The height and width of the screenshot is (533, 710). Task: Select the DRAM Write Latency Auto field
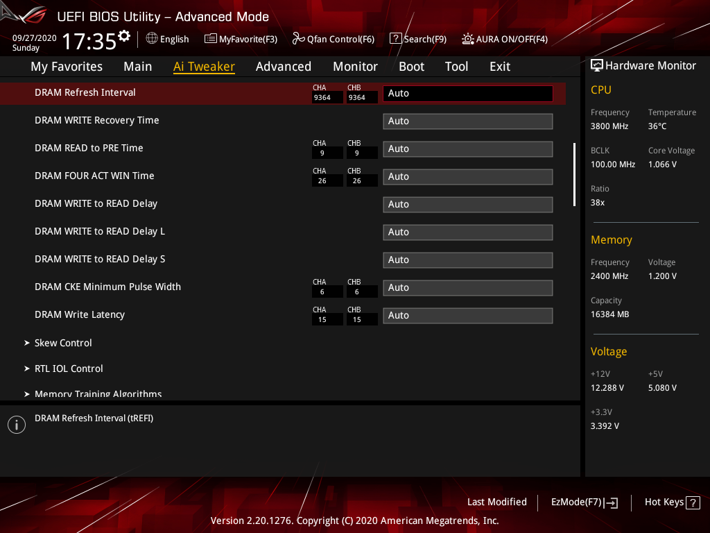[x=468, y=316]
